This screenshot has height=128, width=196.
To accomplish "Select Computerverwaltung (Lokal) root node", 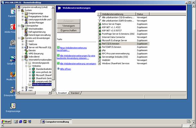I will coord(34,7).
